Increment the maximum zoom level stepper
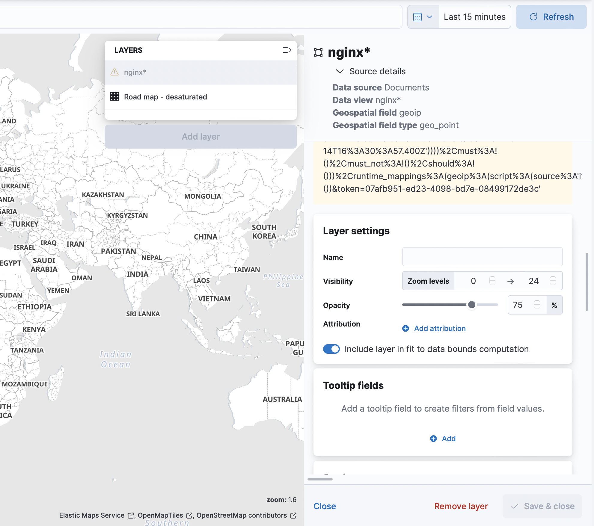Image resolution: width=594 pixels, height=526 pixels. (553, 279)
